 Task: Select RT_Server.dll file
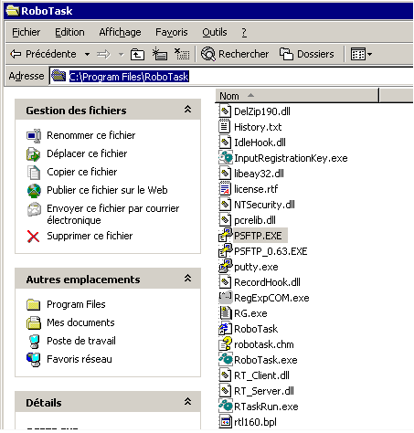(264, 391)
